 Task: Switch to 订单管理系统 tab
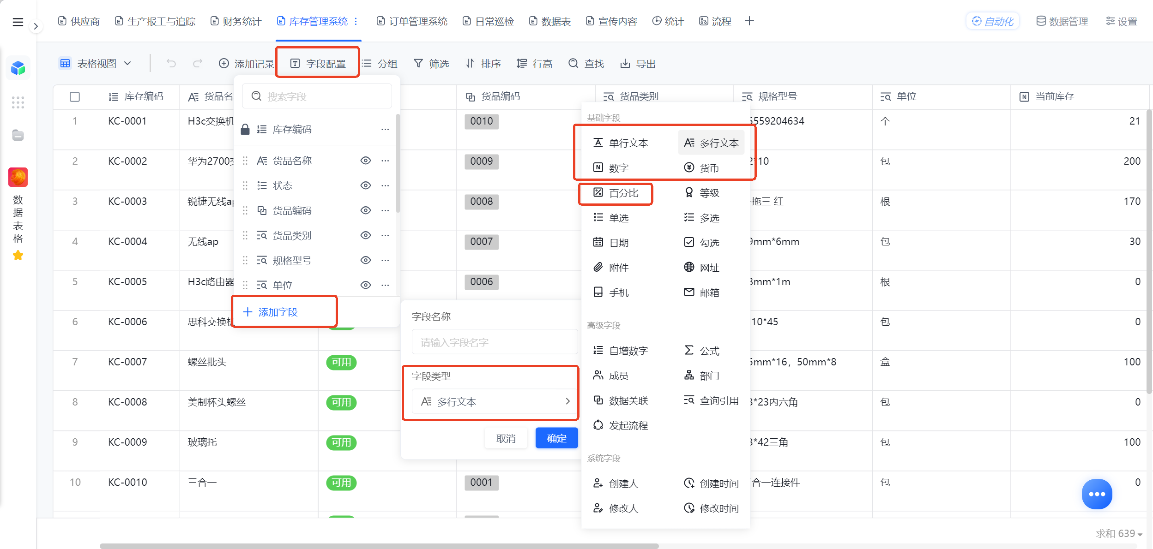point(412,21)
